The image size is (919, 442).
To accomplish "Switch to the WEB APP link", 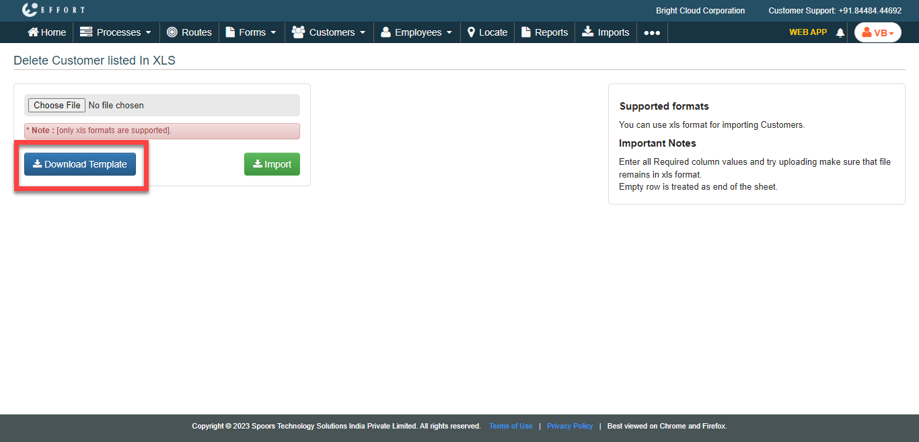I will click(x=807, y=32).
